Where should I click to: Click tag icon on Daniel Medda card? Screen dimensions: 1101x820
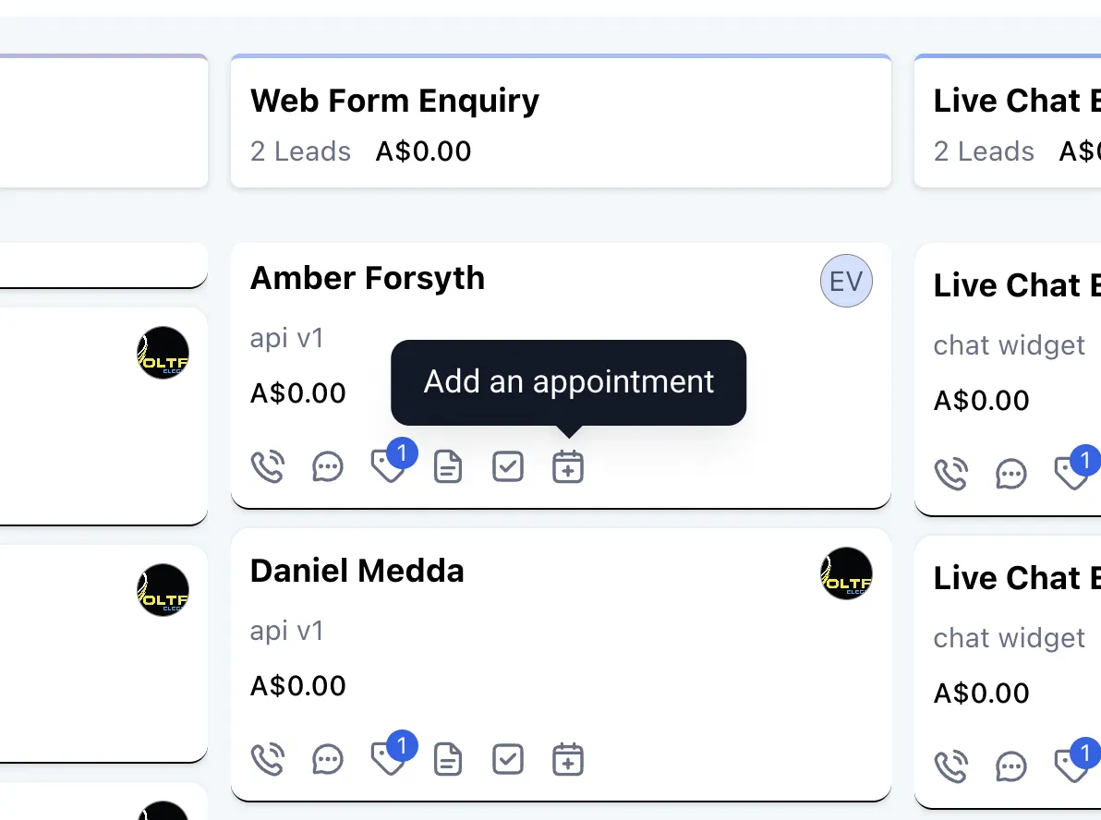click(x=387, y=761)
